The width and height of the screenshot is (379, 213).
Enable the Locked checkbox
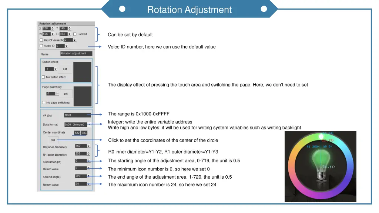coord(74,34)
